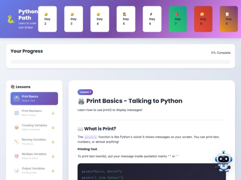Viewport: 241px width, 180px height.
Task: Select the Multiple Variables lesson
Action: (34, 156)
